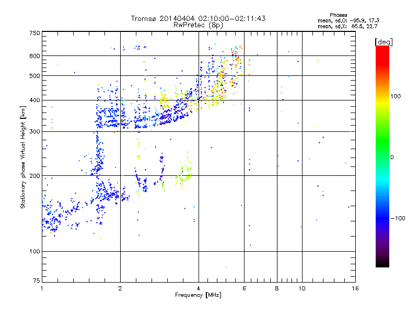
Task: Click the black bottom of the phase colorbar
Action: tap(382, 263)
